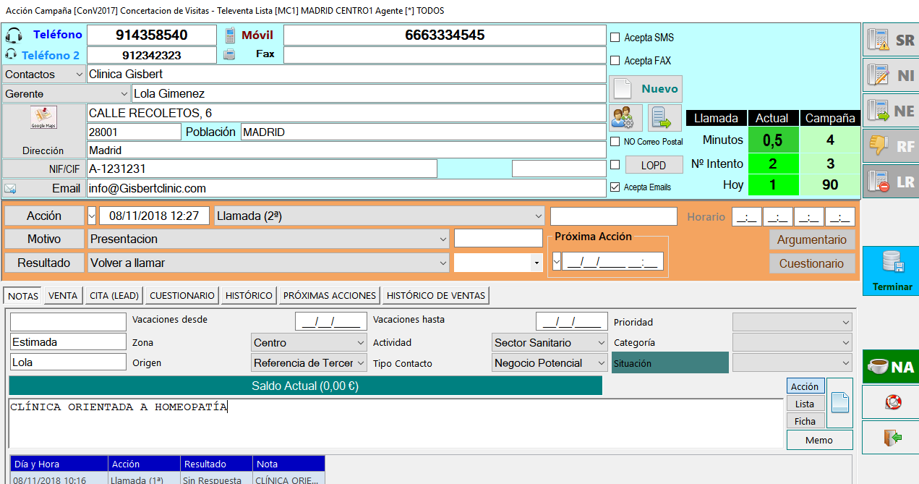
Task: Open the Resultado Volver a llamar dropdown
Action: (x=443, y=263)
